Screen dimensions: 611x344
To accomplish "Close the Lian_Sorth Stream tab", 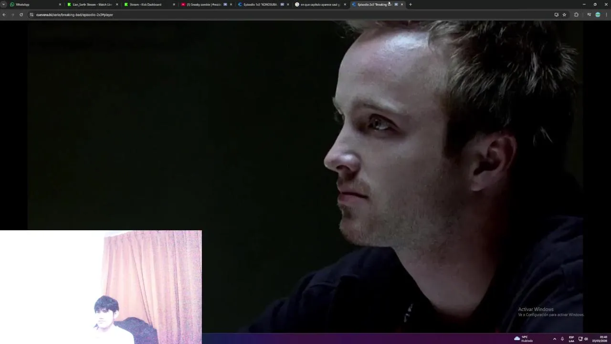I will 117,4.
